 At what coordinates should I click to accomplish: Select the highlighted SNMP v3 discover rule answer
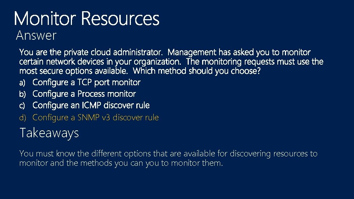[x=95, y=117]
